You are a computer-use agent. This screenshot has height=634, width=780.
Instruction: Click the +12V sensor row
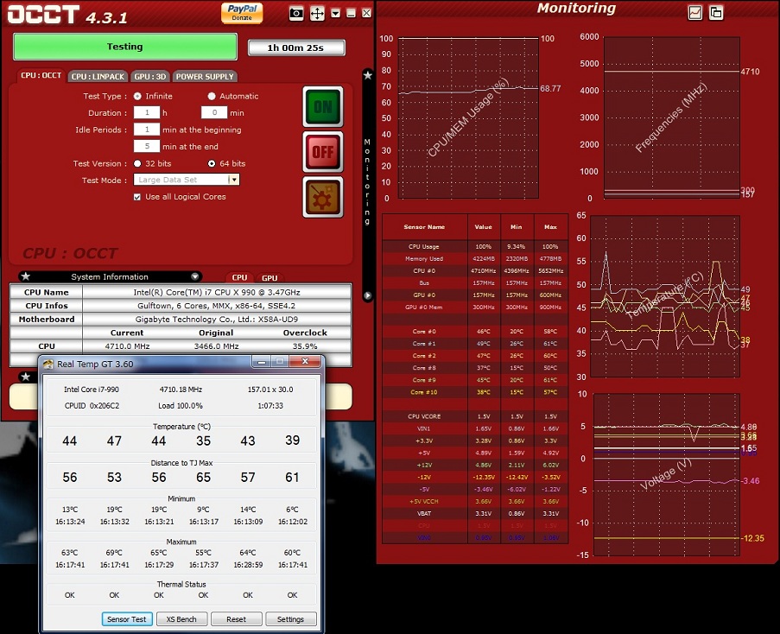pos(475,465)
